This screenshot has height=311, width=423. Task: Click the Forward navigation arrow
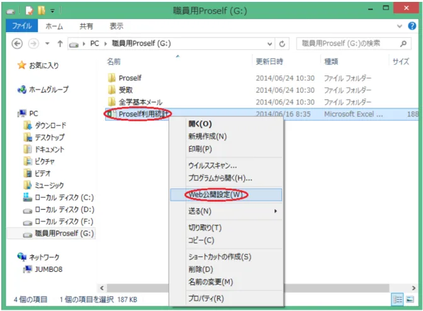point(33,43)
